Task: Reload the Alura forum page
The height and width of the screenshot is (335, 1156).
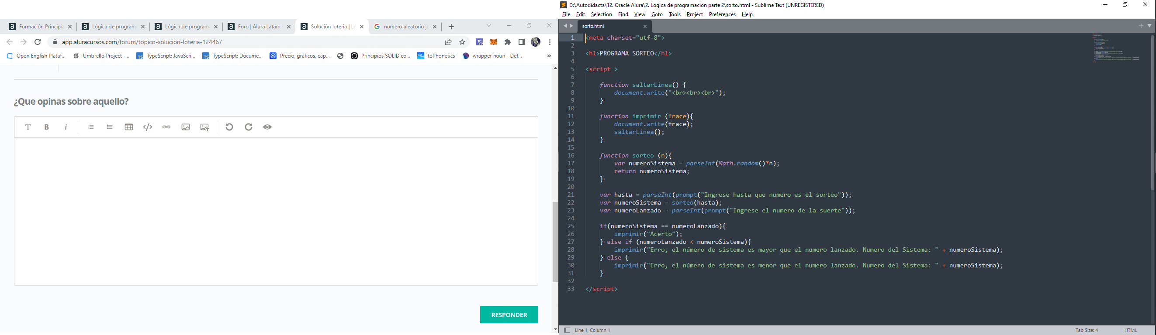Action: pyautogui.click(x=38, y=42)
